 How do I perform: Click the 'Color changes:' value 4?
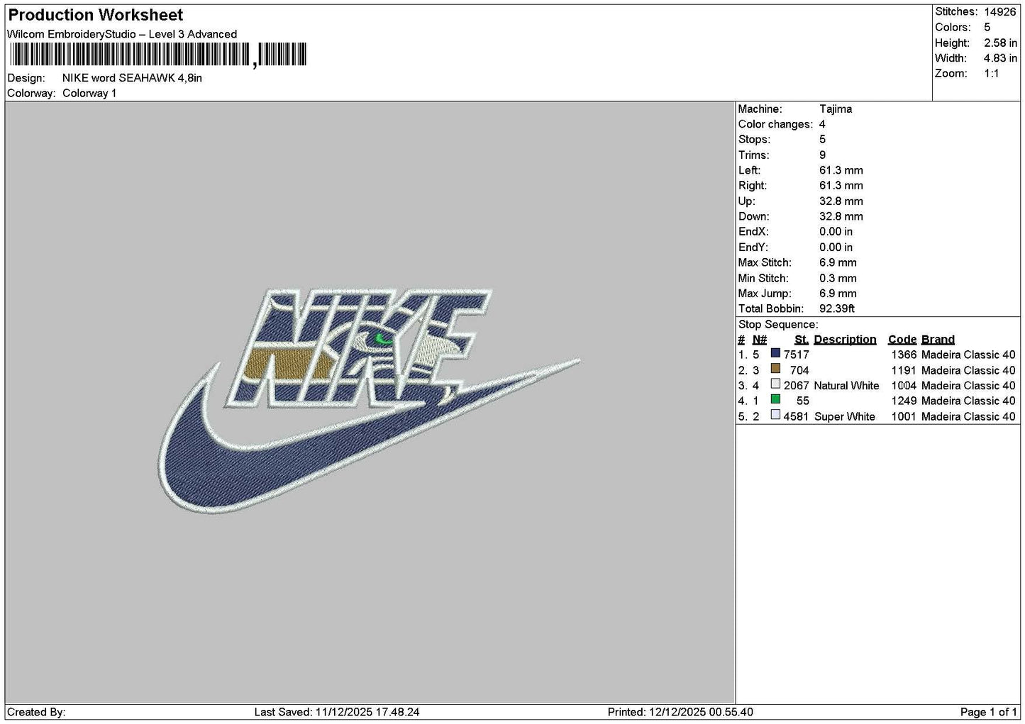pos(822,124)
